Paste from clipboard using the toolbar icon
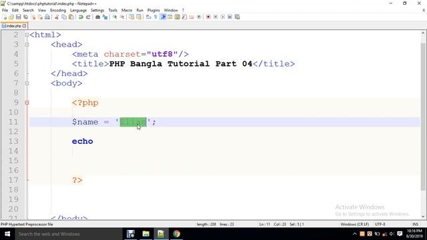Screen dimensions: 427x240 pos(71,17)
